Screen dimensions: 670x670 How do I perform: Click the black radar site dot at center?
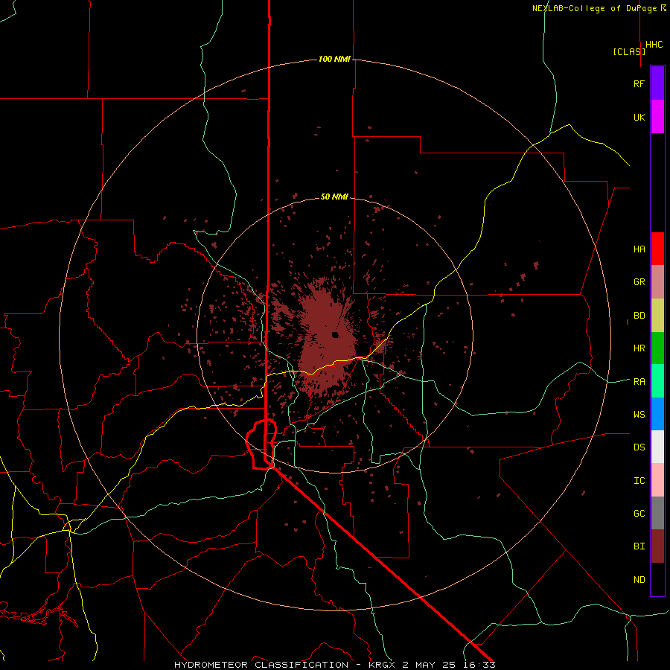click(335, 334)
